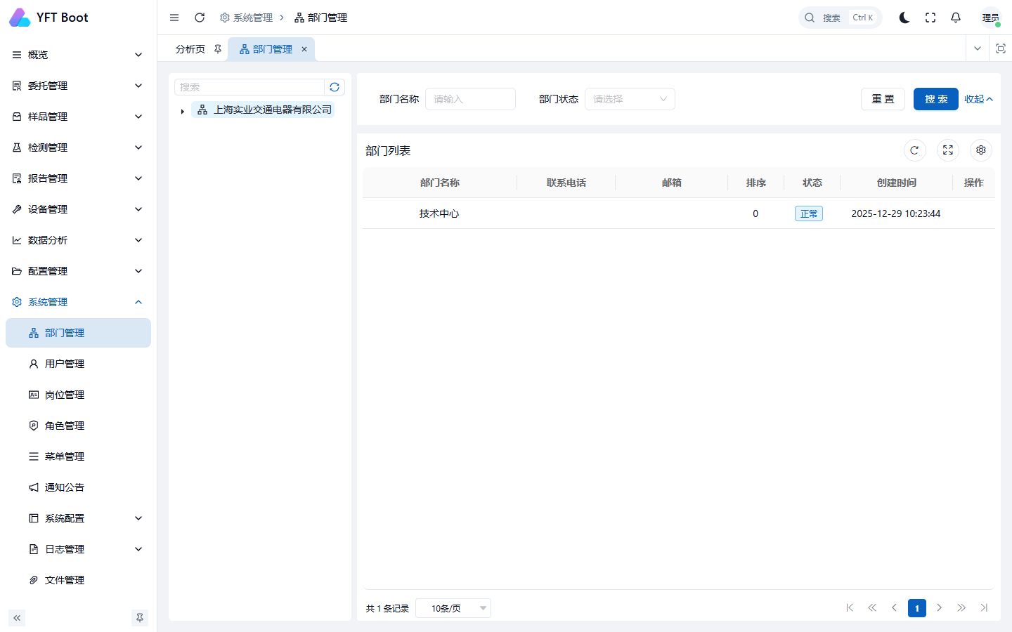
Task: Expand the 部门列表 table to fullscreen
Action: (948, 150)
